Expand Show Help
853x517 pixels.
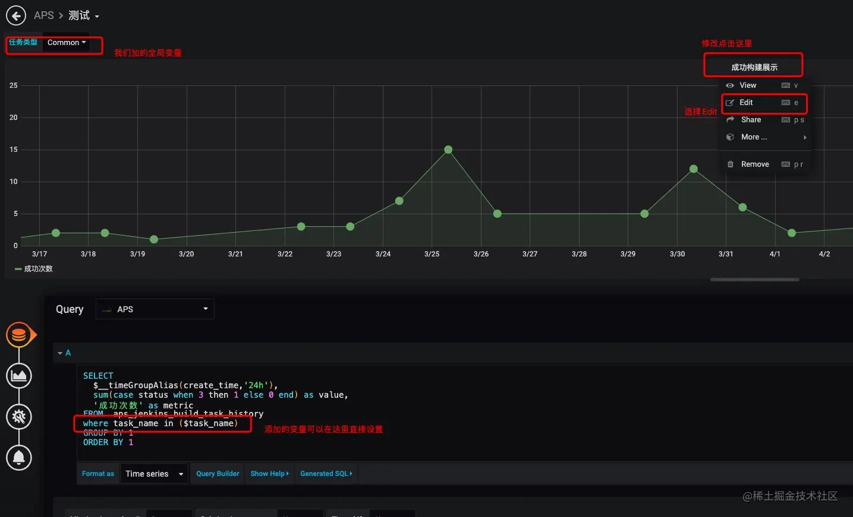tap(269, 474)
